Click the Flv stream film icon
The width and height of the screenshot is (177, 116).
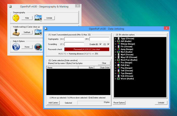pos(118,47)
